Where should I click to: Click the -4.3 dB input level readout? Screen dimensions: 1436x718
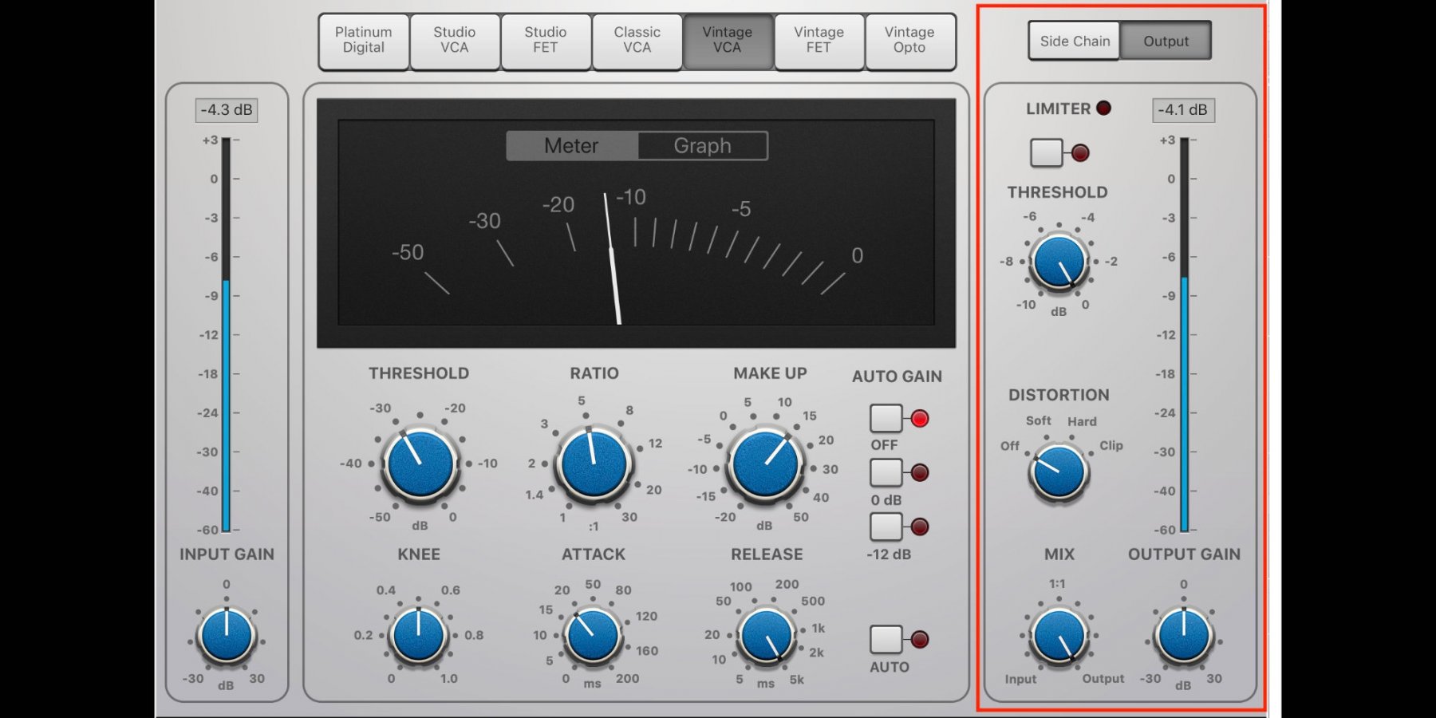pos(227,110)
